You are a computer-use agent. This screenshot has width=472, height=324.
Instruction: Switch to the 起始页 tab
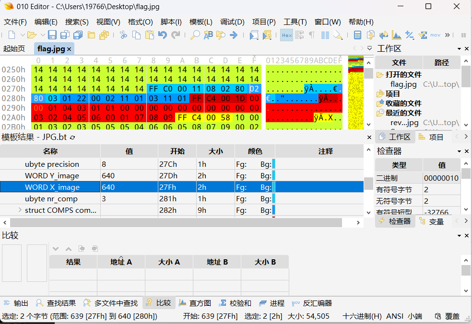click(x=14, y=48)
